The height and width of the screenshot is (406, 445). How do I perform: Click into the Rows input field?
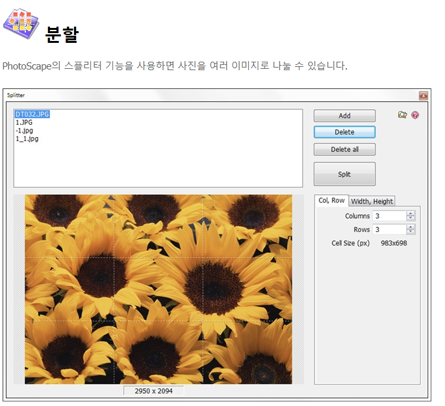390,229
